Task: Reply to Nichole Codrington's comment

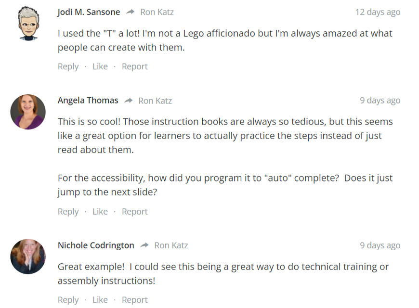Action: point(68,300)
